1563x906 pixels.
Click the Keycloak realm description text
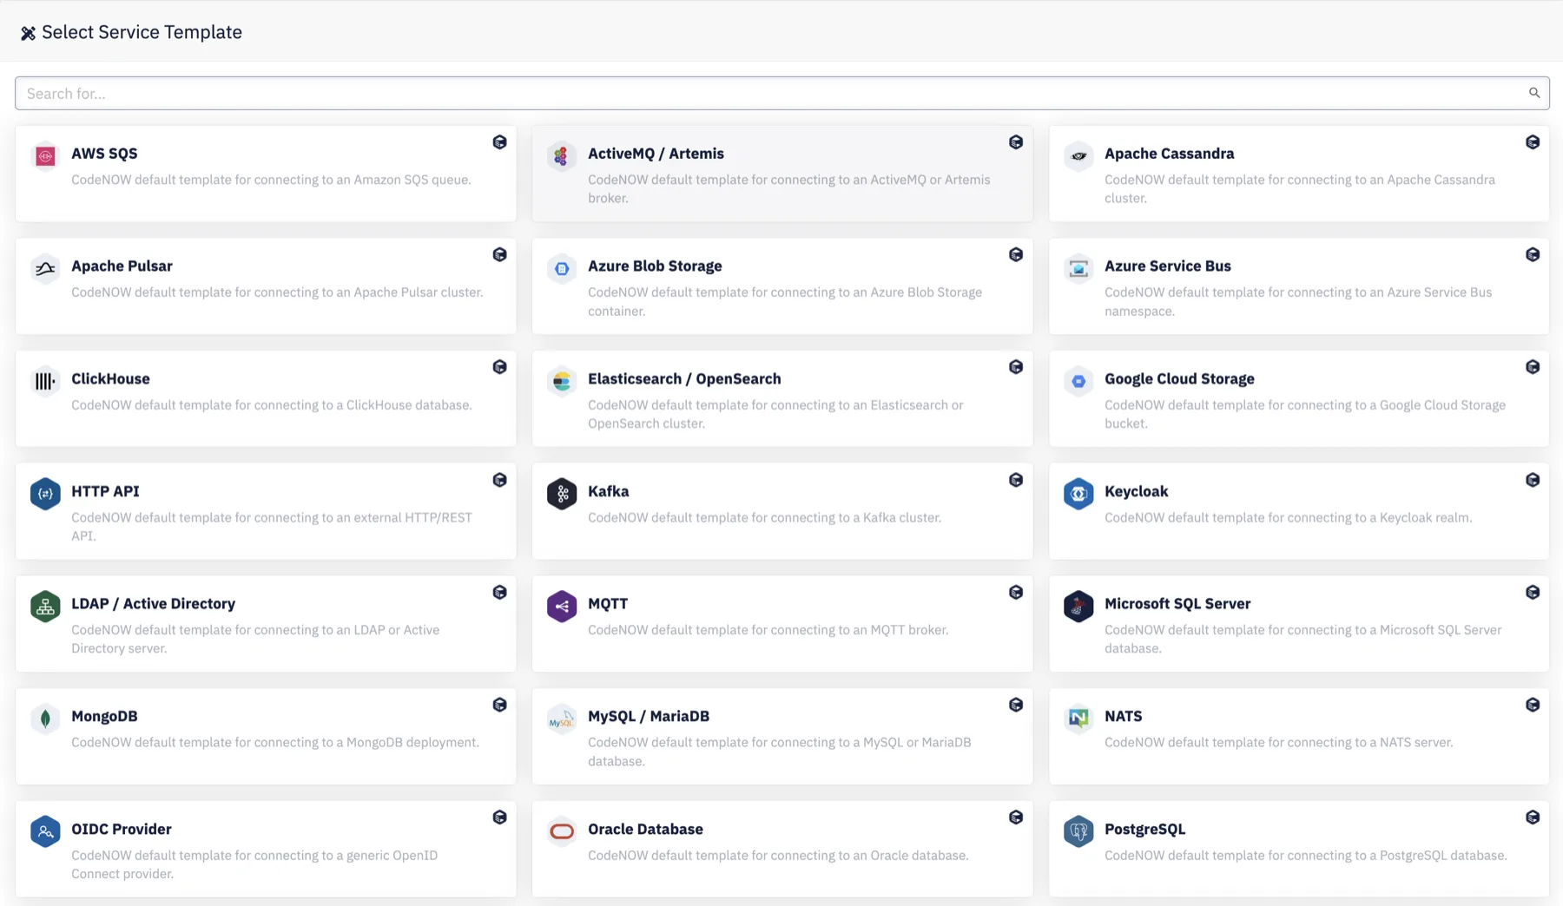tap(1288, 518)
